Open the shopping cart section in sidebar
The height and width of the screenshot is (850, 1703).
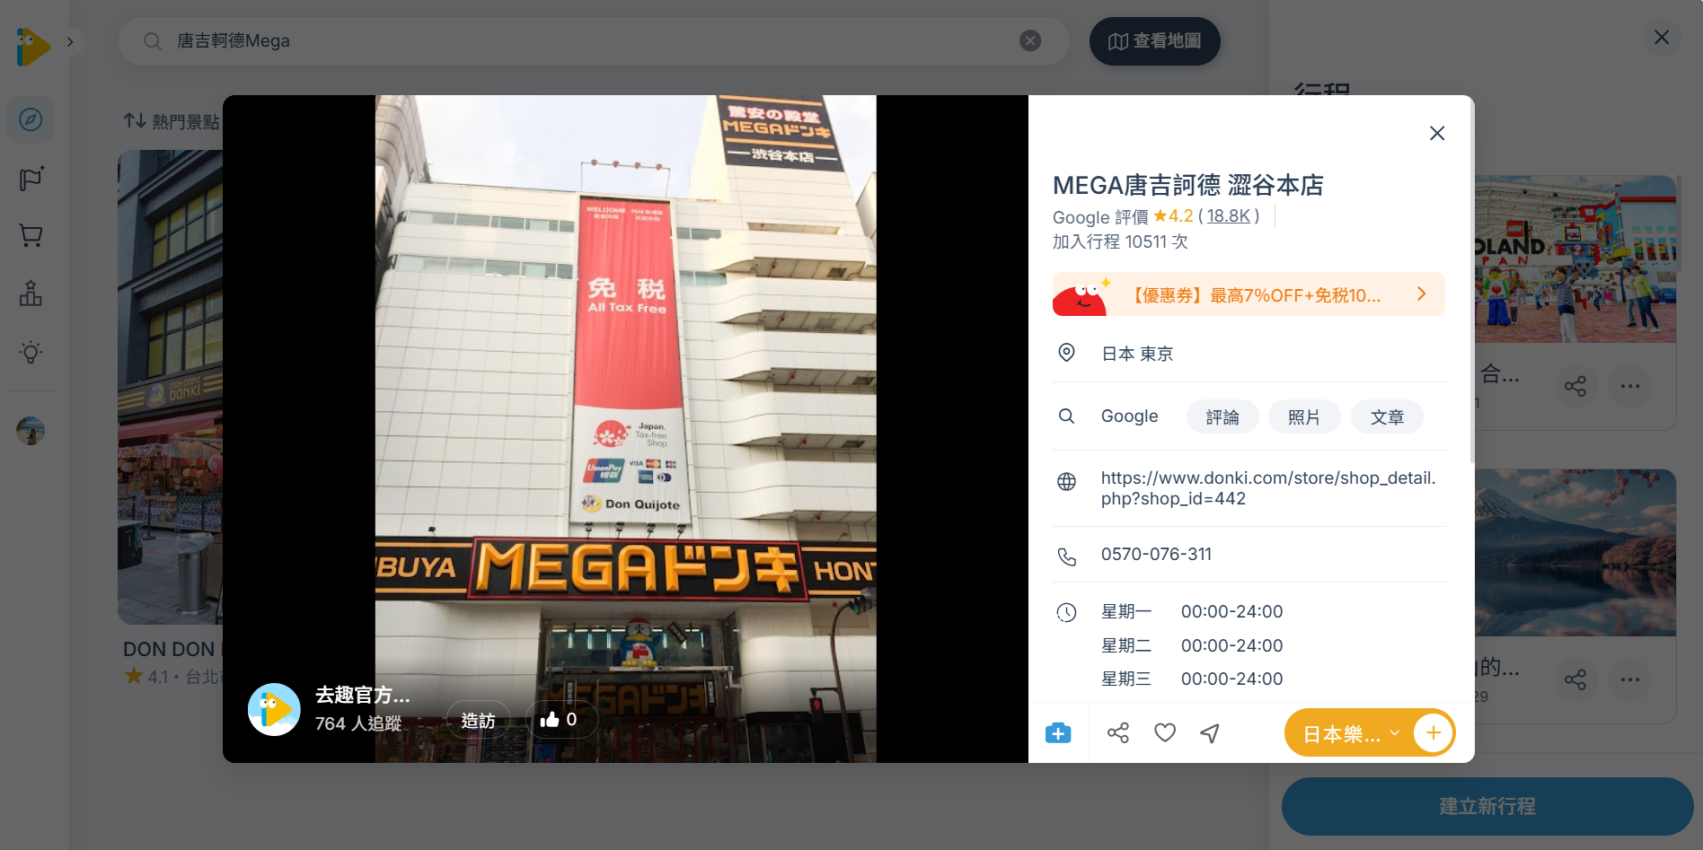(x=31, y=235)
